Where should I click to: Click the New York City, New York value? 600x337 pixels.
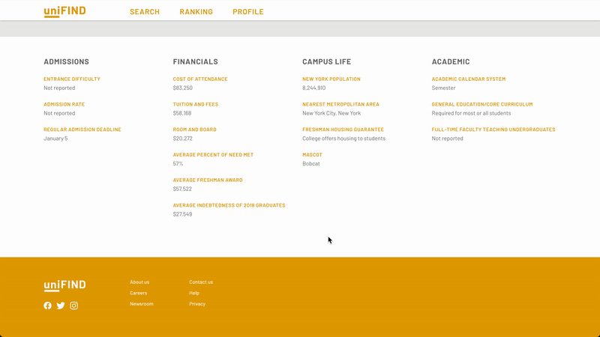click(x=331, y=113)
